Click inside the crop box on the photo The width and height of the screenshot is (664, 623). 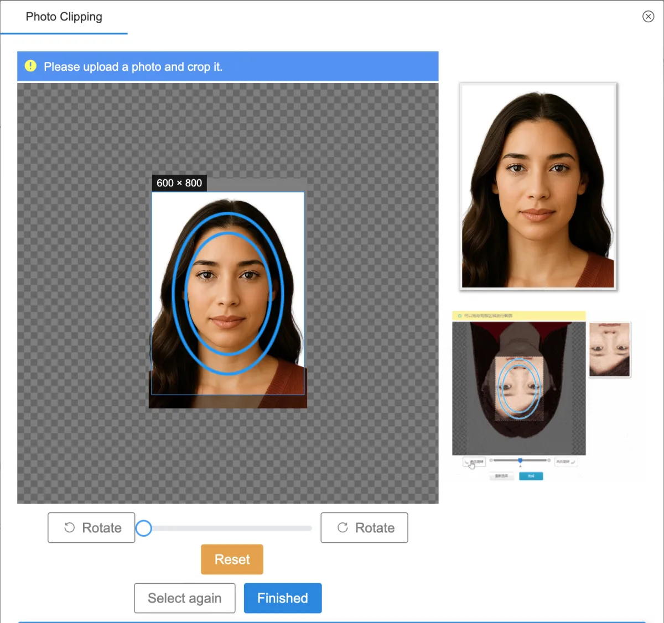[x=228, y=294]
